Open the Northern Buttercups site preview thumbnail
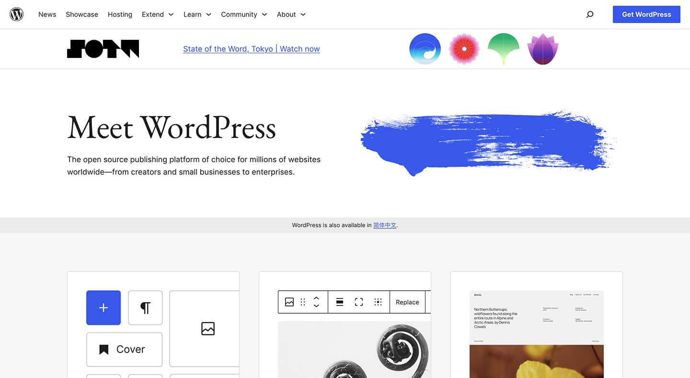This screenshot has width=690, height=378. click(x=537, y=334)
